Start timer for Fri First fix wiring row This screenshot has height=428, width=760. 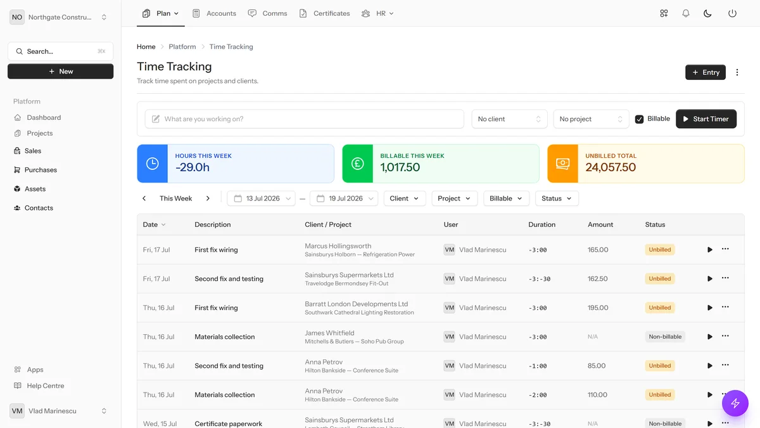(x=710, y=250)
